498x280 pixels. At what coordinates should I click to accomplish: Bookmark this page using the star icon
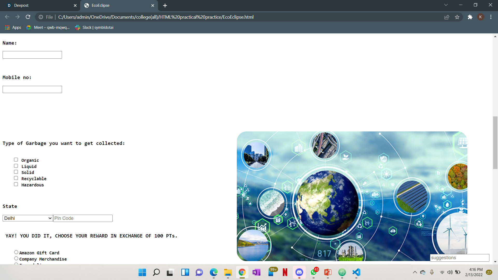[457, 17]
